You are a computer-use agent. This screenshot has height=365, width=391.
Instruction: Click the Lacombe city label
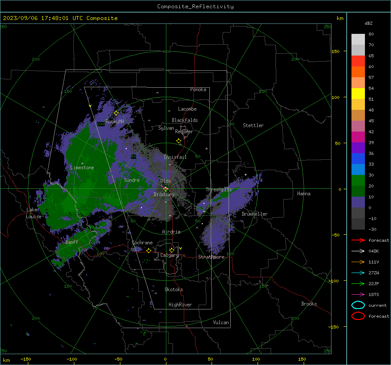click(x=187, y=109)
